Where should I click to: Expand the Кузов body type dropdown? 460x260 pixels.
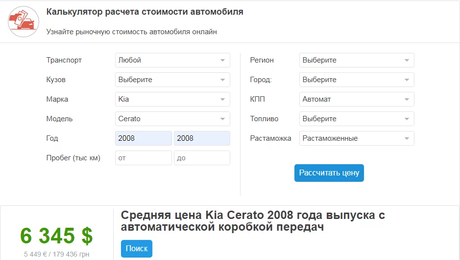point(172,80)
